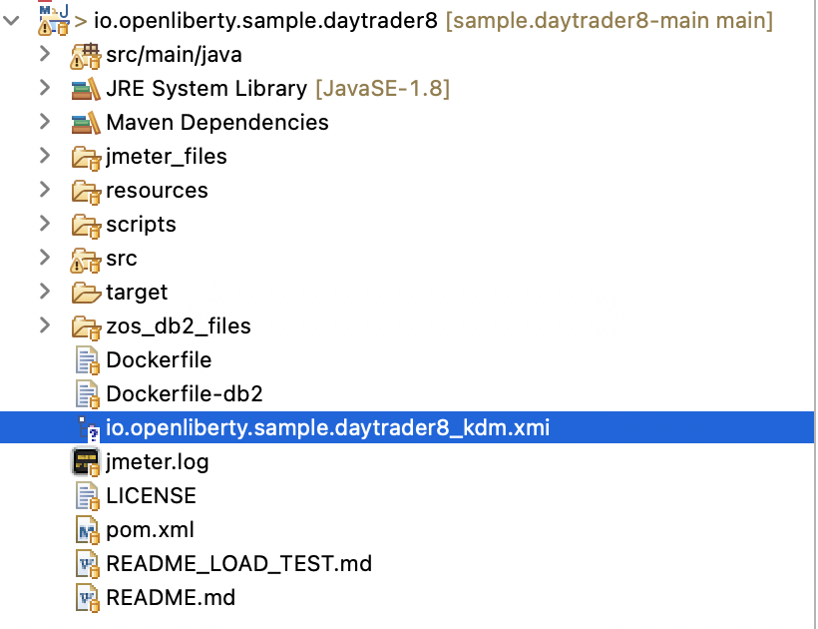Expand the jmeter_files folder
The image size is (818, 629).
tap(44, 157)
